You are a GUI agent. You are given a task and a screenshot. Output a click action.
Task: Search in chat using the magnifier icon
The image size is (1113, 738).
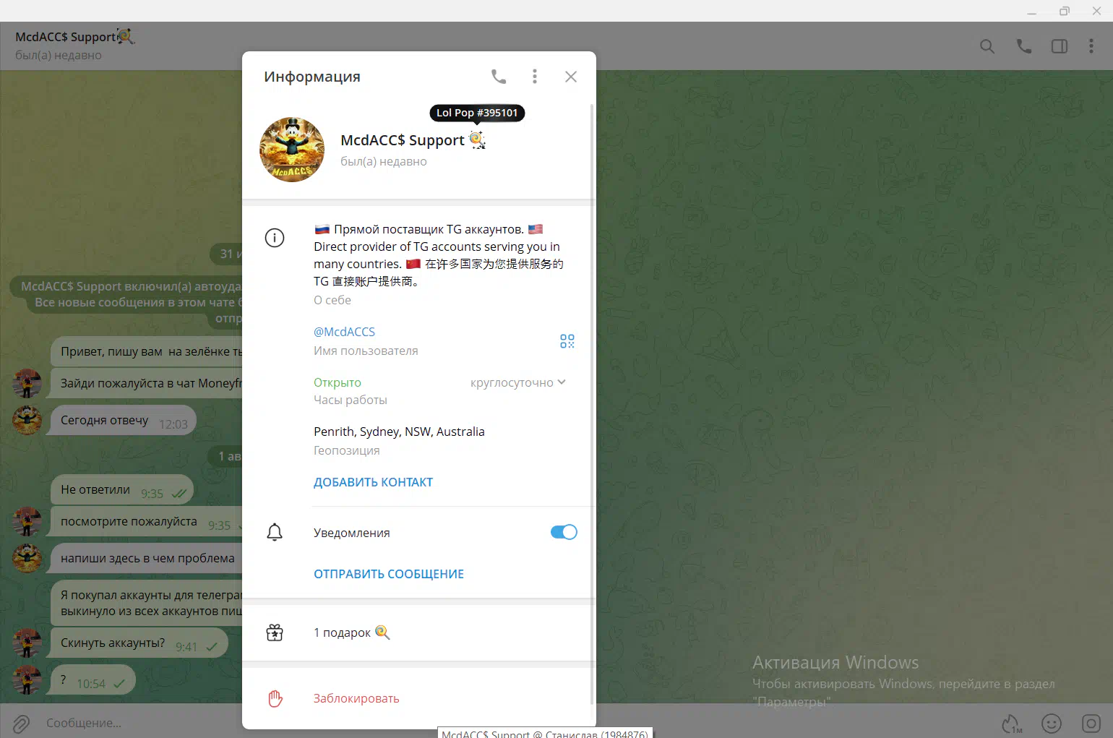click(x=987, y=46)
